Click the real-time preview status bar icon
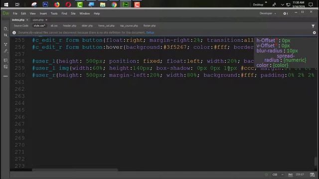The image size is (319, 179). click(312, 175)
